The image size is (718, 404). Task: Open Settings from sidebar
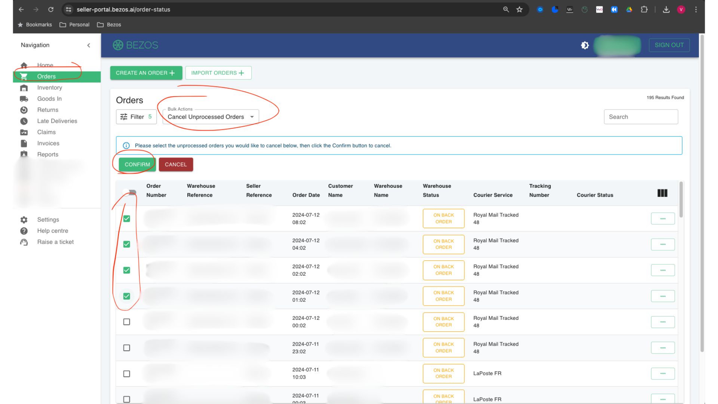pyautogui.click(x=57, y=220)
